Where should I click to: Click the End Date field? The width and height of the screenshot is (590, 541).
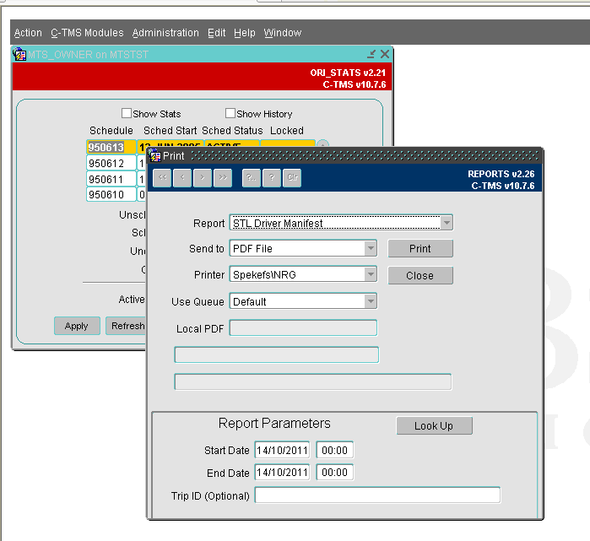pyautogui.click(x=282, y=472)
